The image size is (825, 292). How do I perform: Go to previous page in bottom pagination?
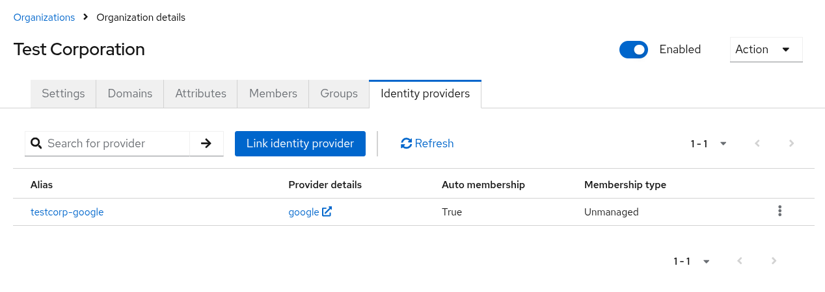[x=739, y=261]
